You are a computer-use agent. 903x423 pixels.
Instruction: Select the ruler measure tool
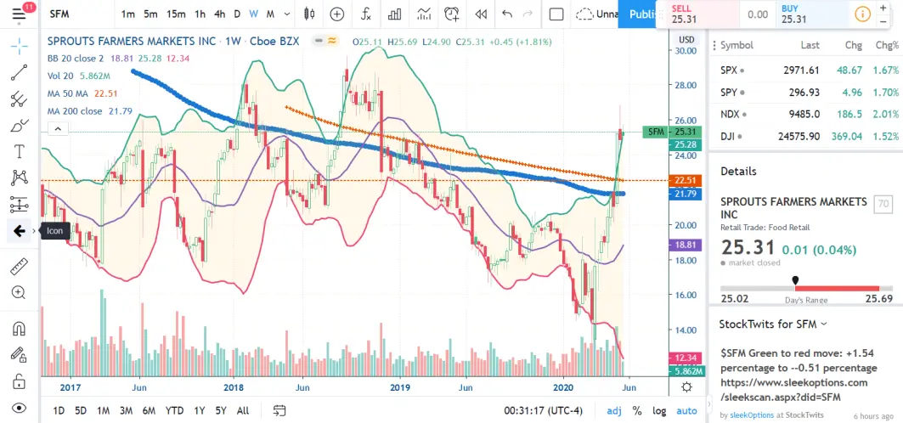click(19, 267)
